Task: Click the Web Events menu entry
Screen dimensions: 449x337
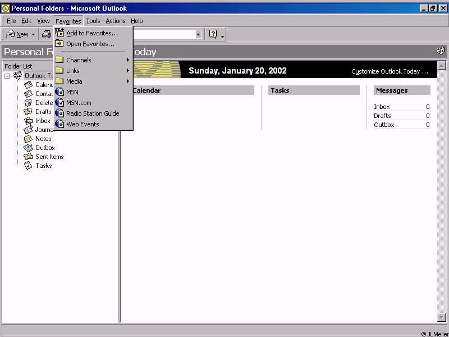Action: (x=93, y=124)
